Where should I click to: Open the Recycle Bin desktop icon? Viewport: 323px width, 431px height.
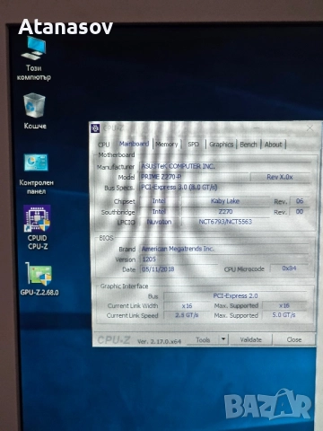coord(35,111)
